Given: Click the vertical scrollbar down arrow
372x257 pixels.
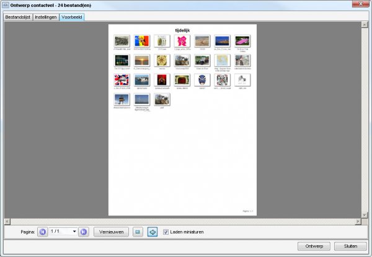Looking at the screenshot, I should coord(365,214).
